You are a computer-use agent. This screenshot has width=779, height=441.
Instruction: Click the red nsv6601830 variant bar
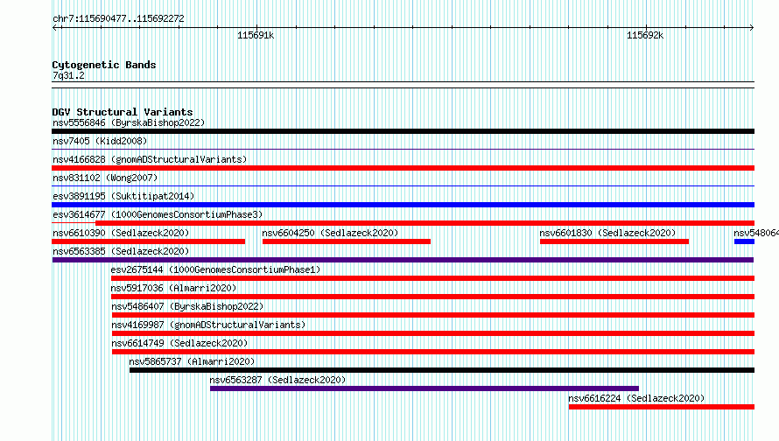pos(614,241)
